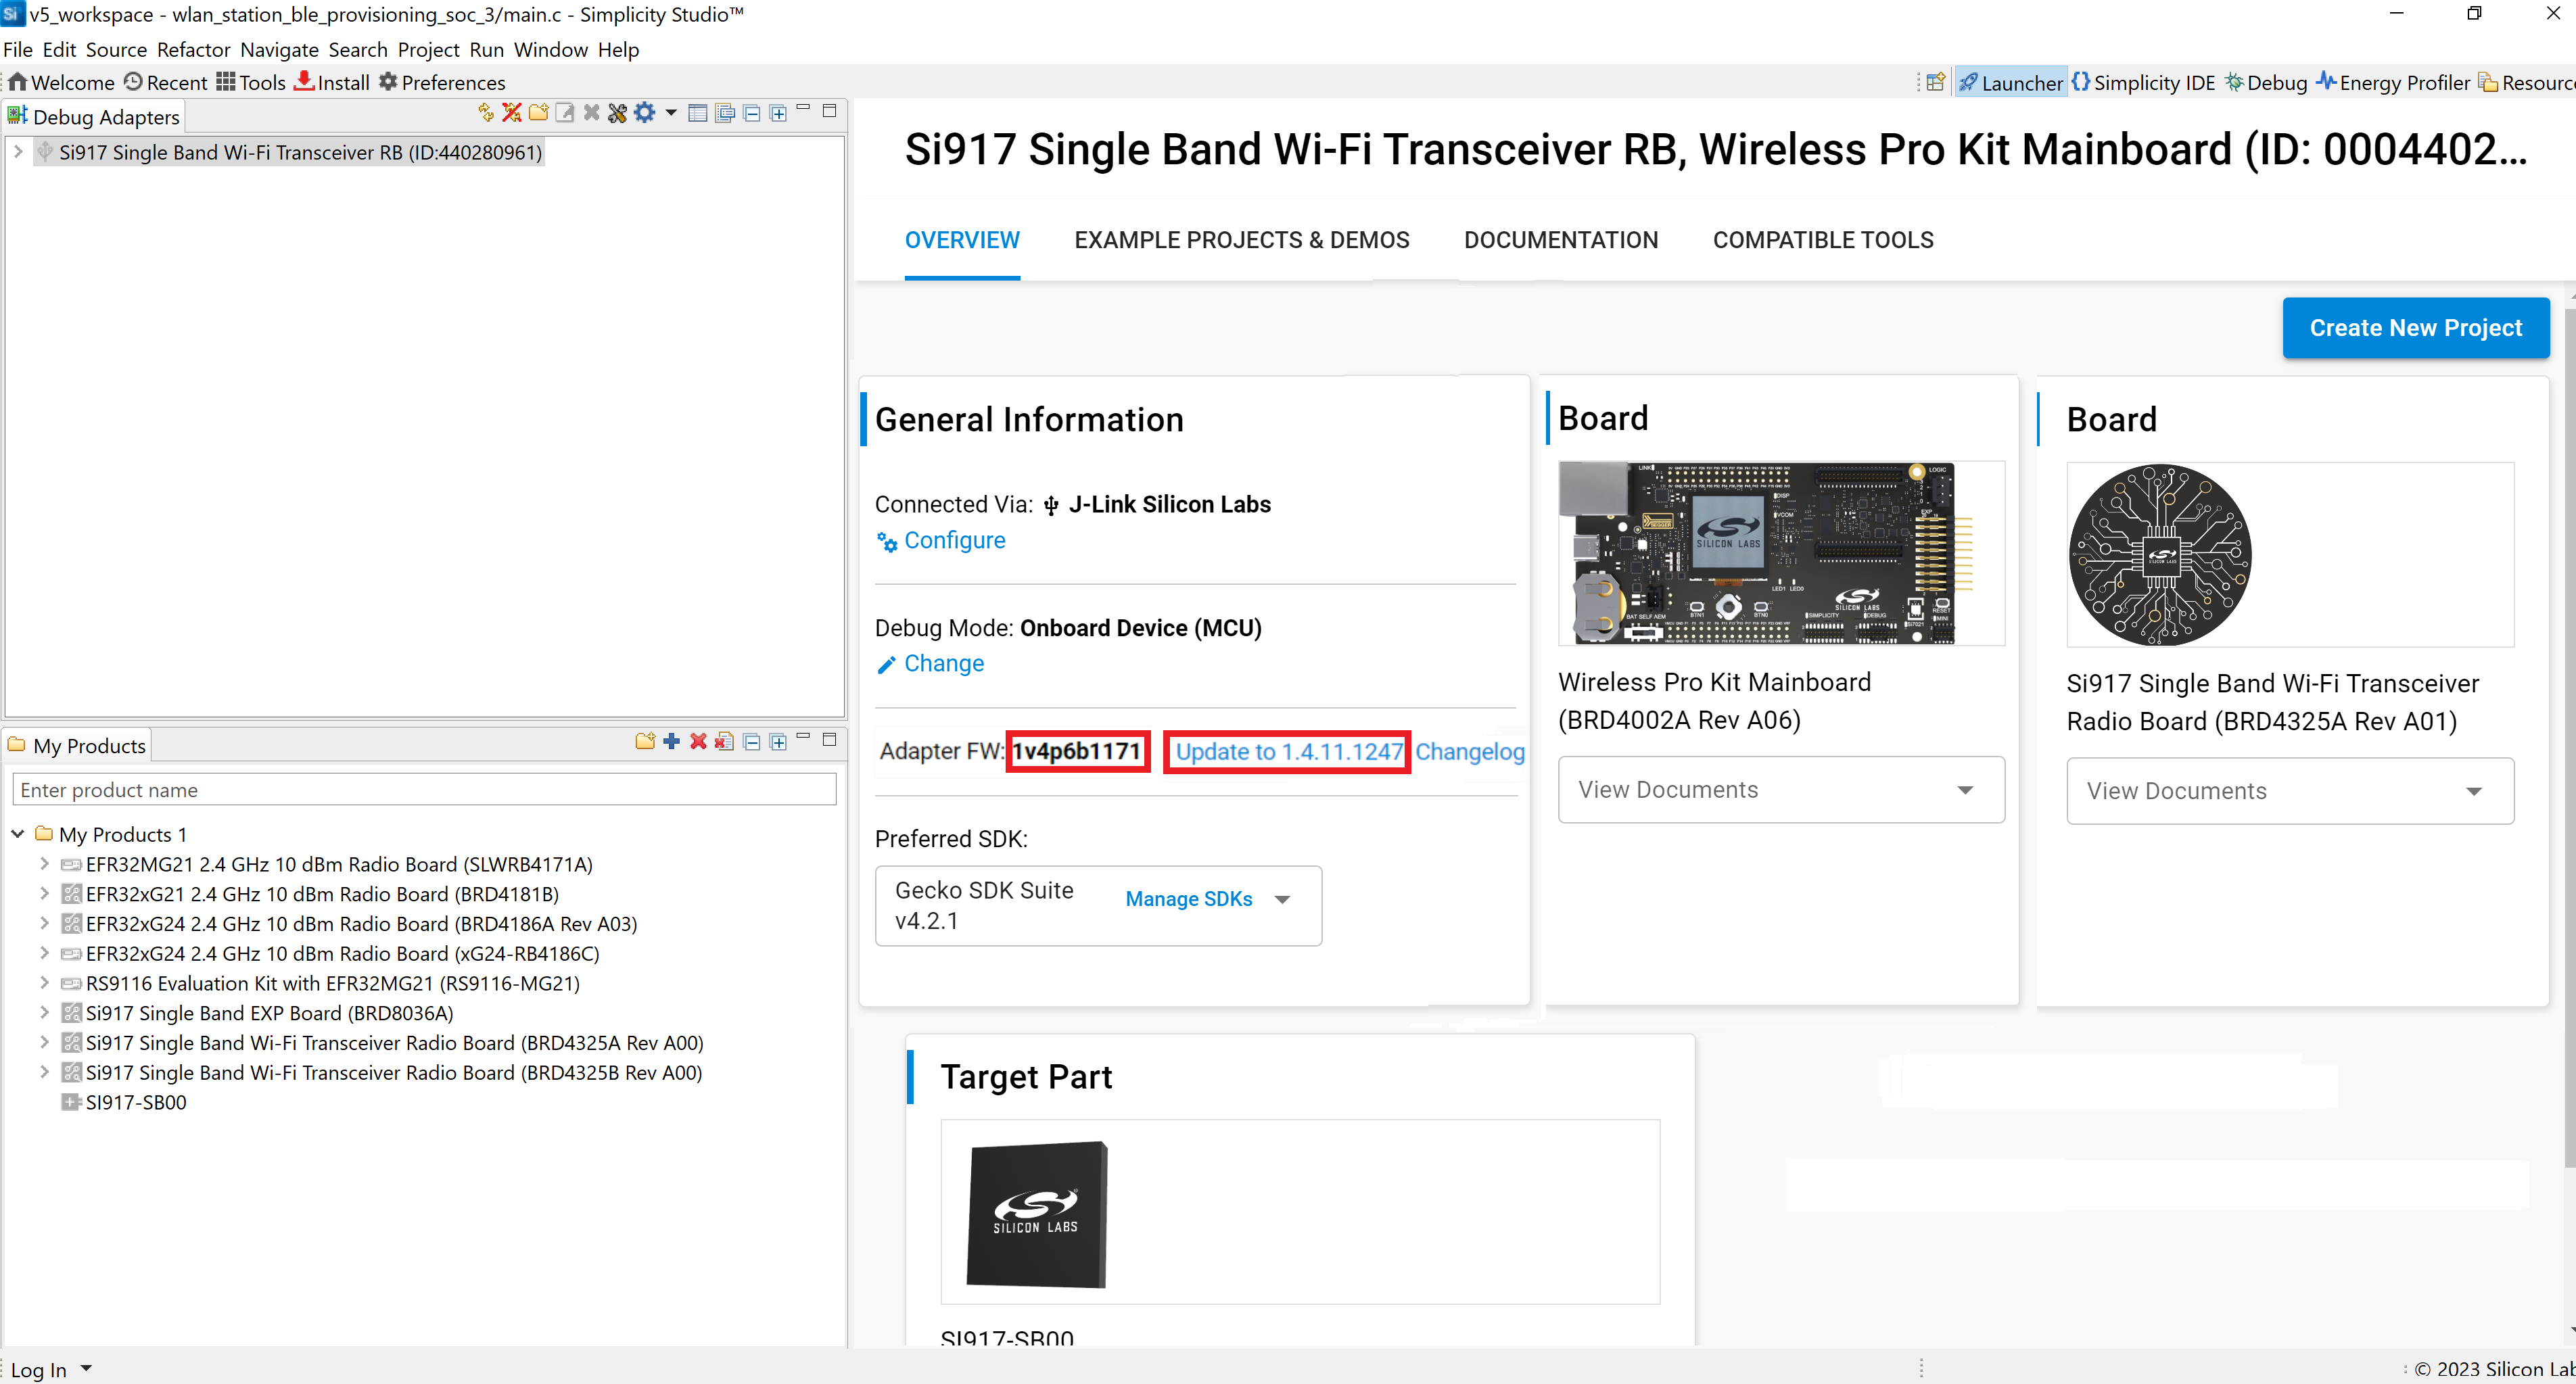Select the Compatible Tools tab
This screenshot has height=1384, width=2576.
(x=1823, y=240)
